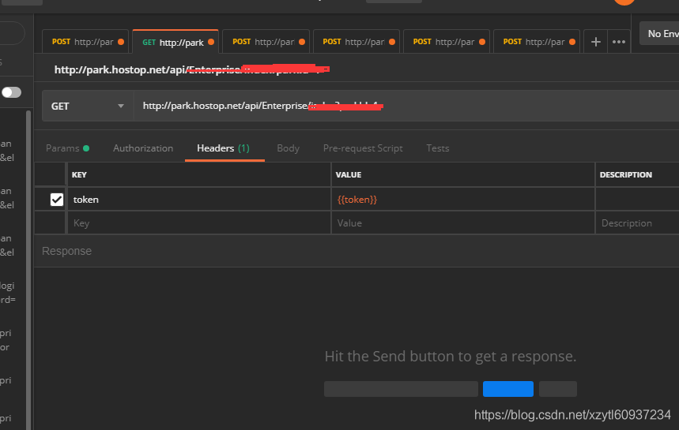Click the token key cell
The width and height of the screenshot is (679, 430).
pos(199,200)
